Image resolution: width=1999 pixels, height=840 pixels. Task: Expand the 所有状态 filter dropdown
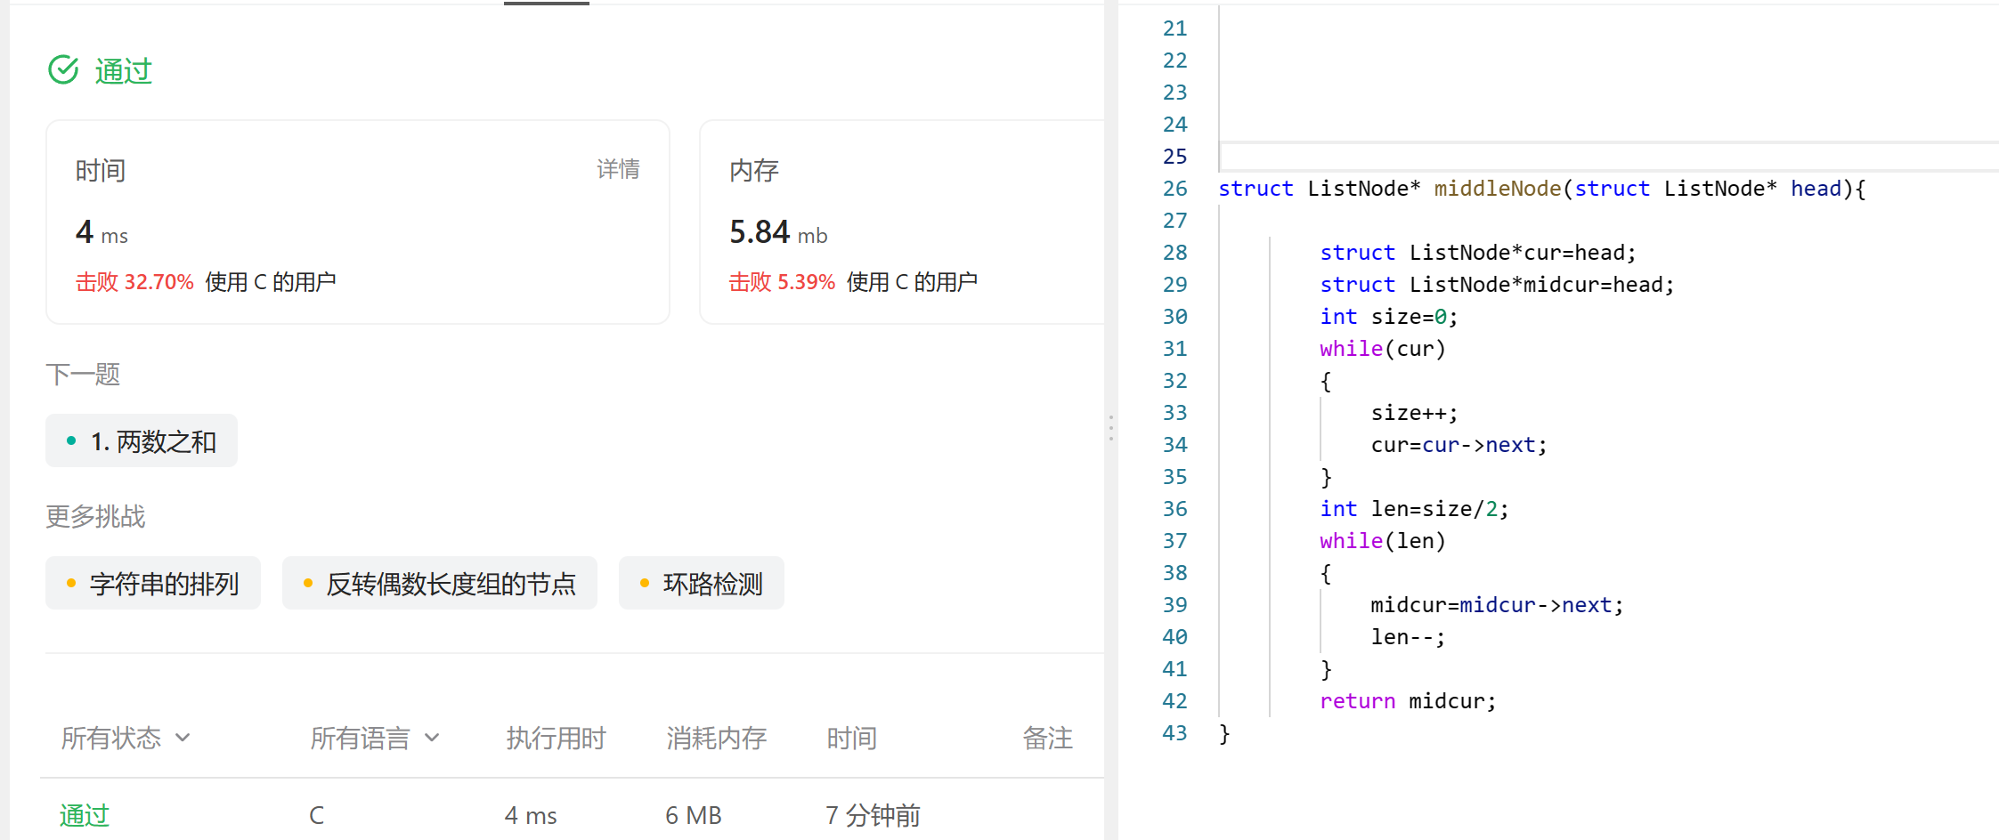pyautogui.click(x=126, y=738)
